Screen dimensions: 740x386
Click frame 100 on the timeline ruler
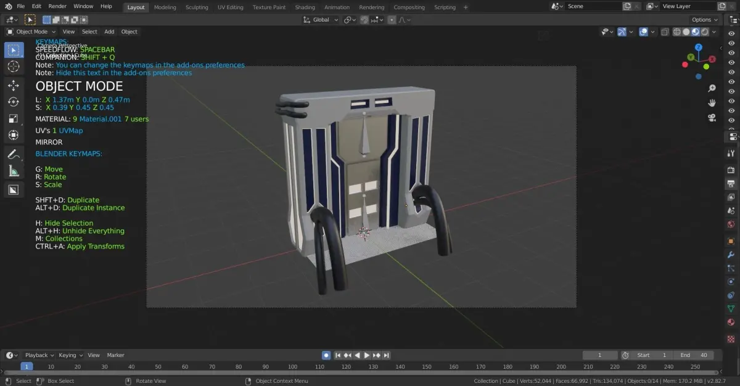pos(293,366)
